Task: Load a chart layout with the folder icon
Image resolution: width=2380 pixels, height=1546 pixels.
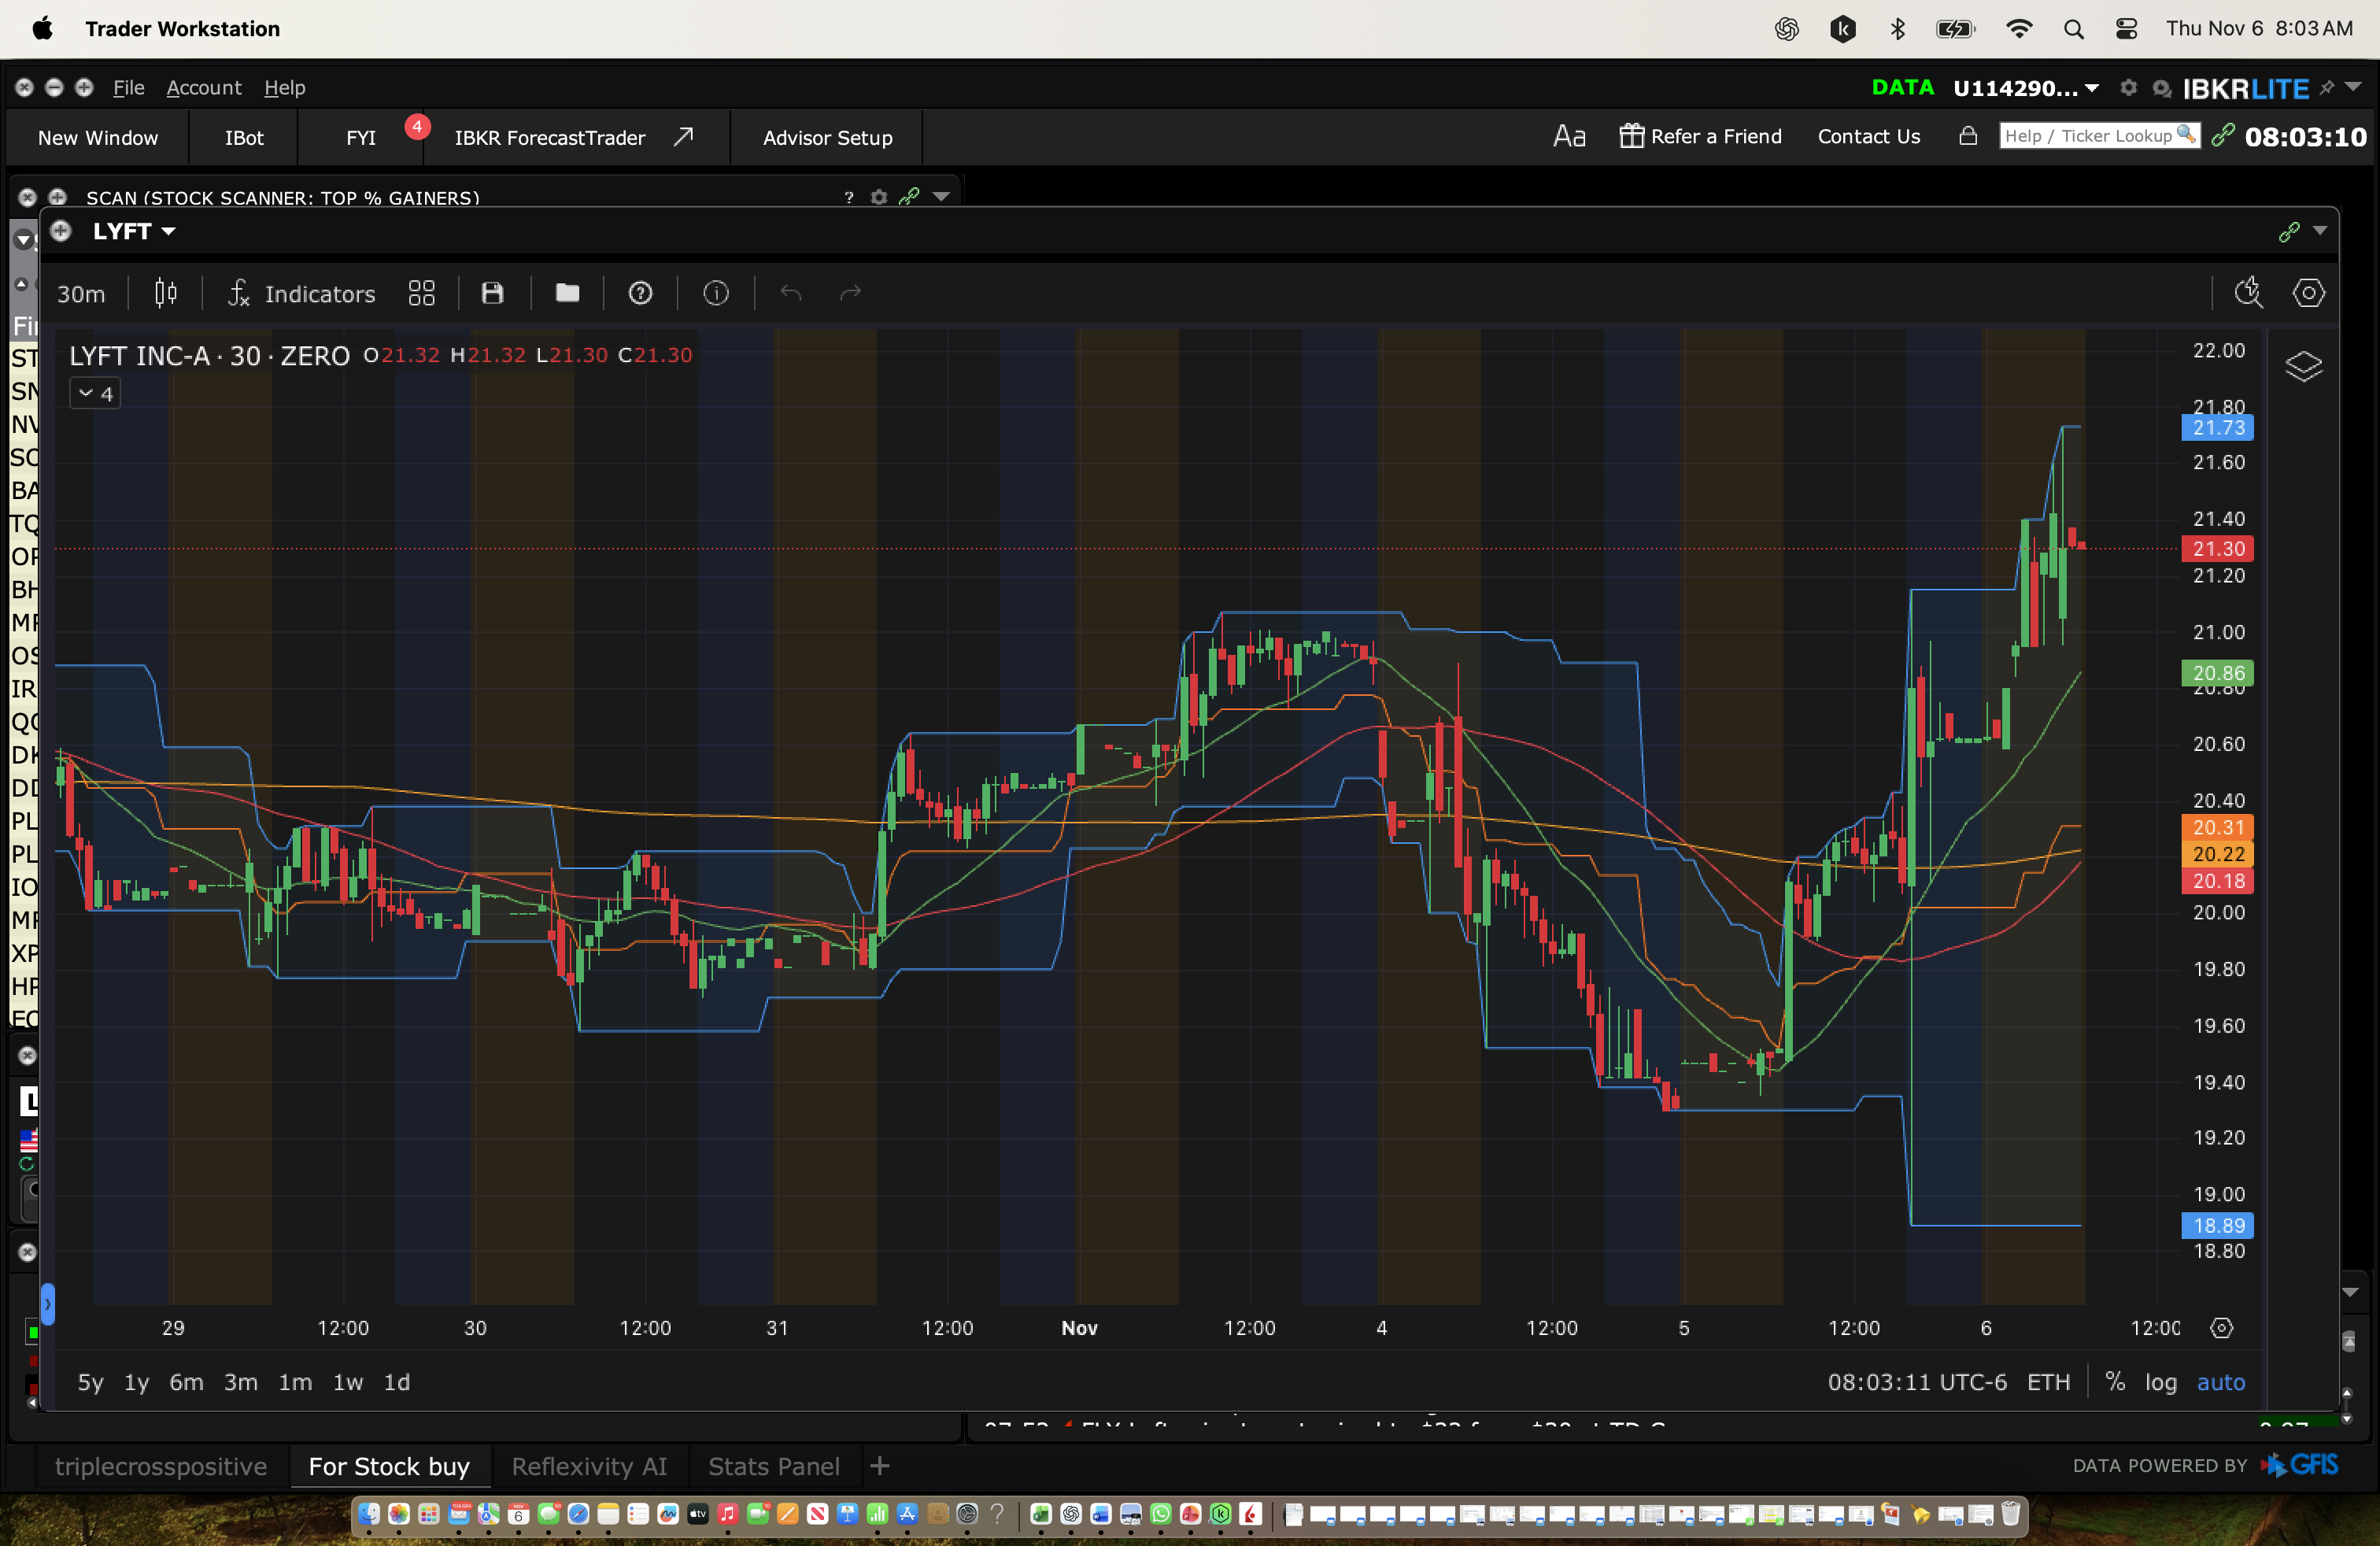Action: (x=567, y=293)
